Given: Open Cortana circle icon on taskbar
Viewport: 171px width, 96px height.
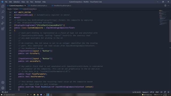Looking at the screenshot, I should point(28,95).
